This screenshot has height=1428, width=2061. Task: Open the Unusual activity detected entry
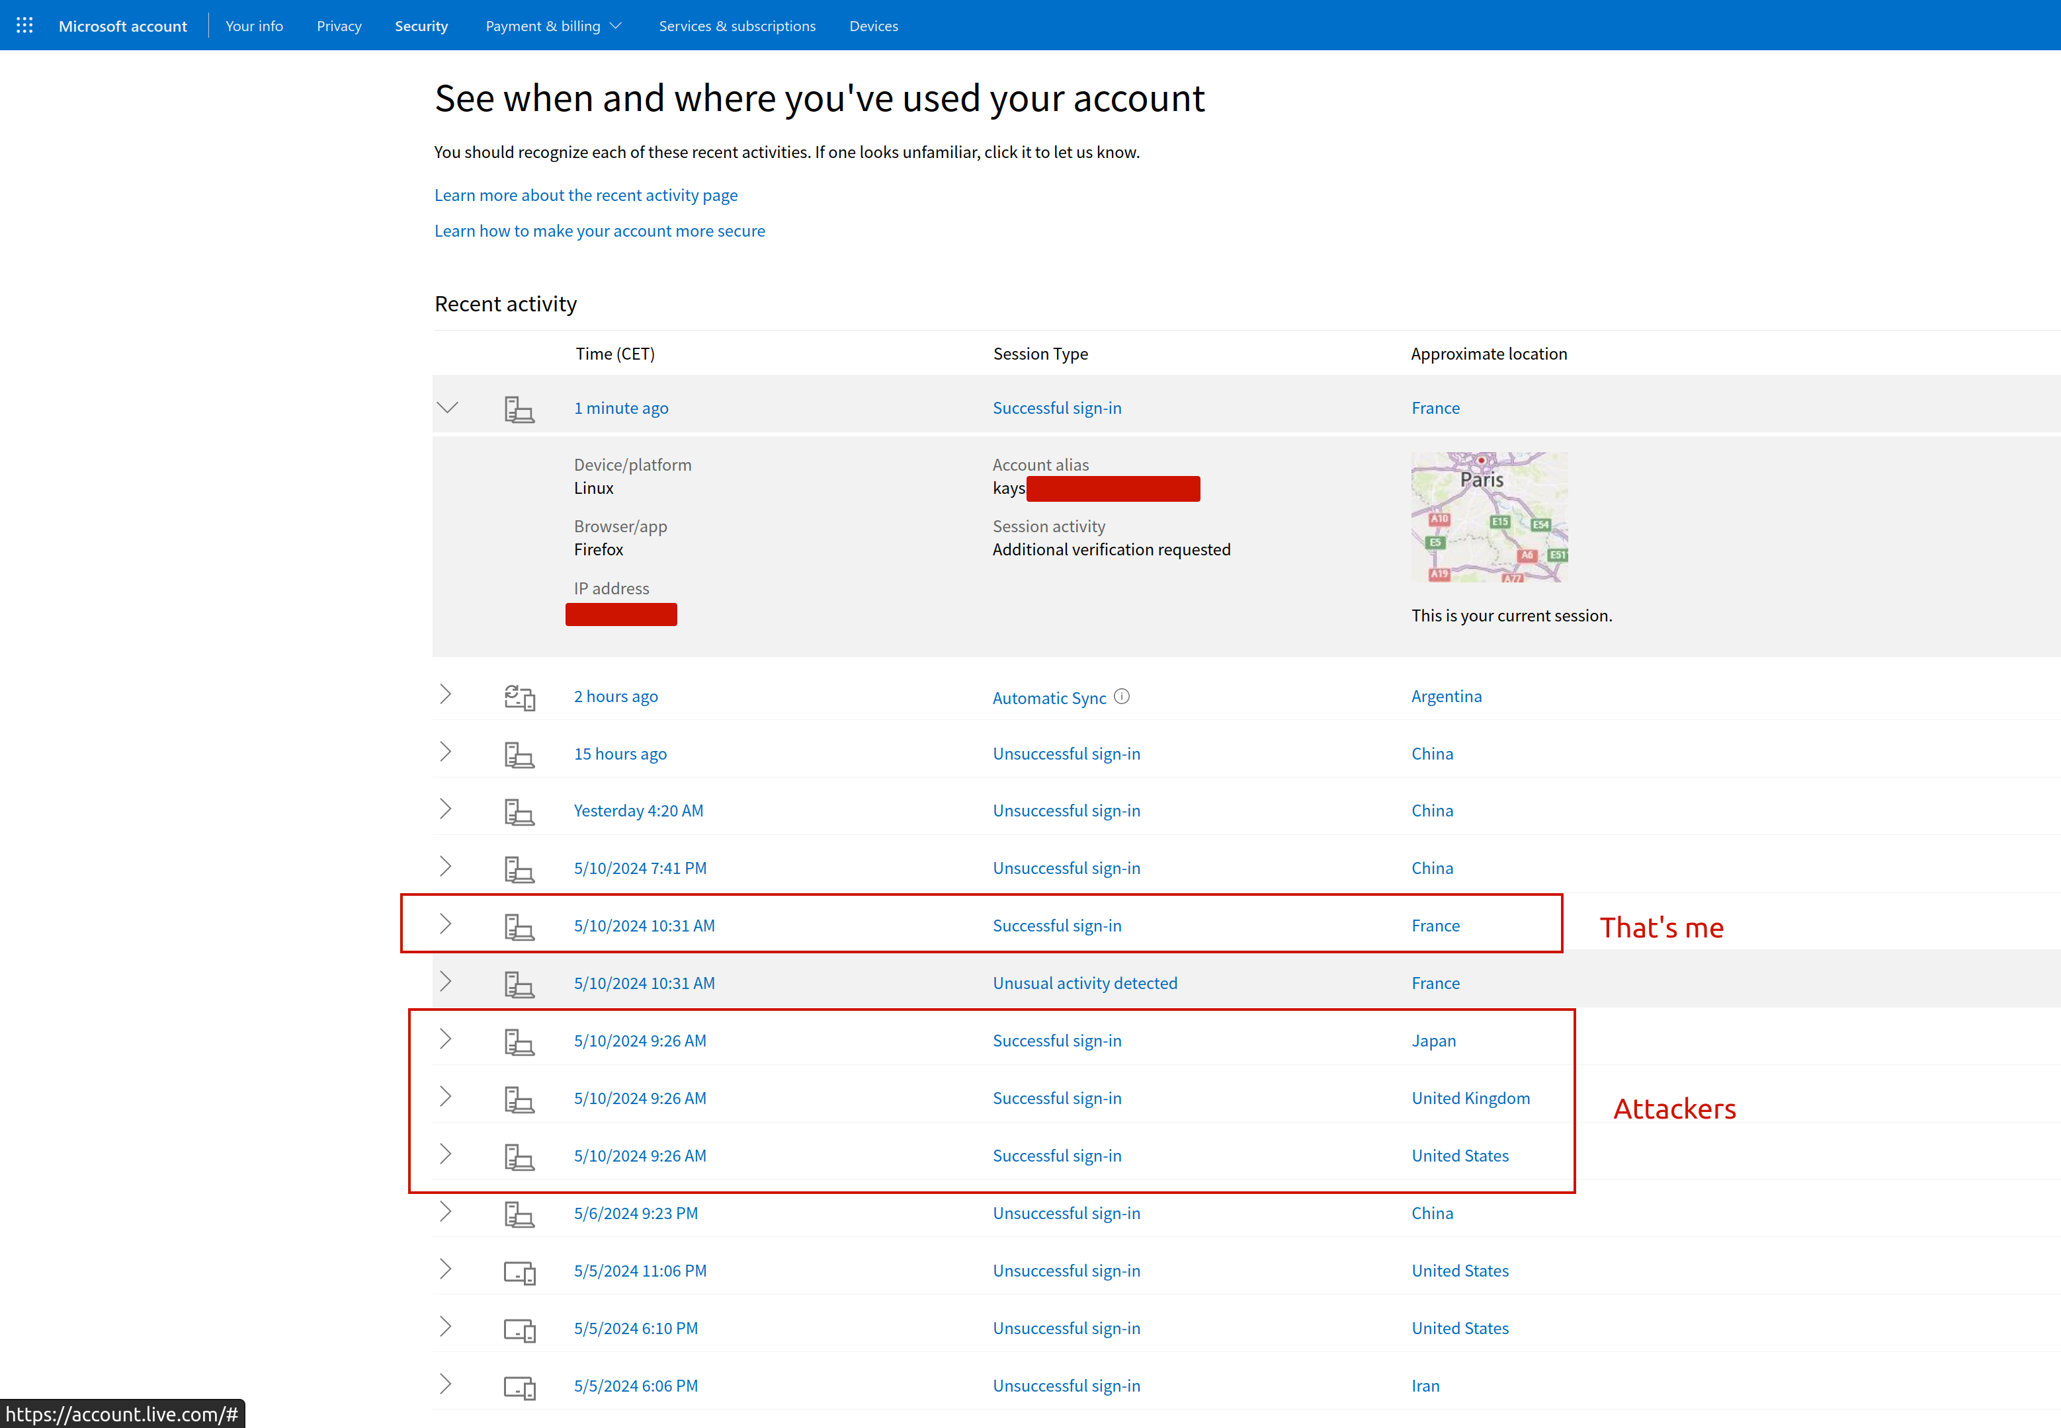[x=1085, y=982]
